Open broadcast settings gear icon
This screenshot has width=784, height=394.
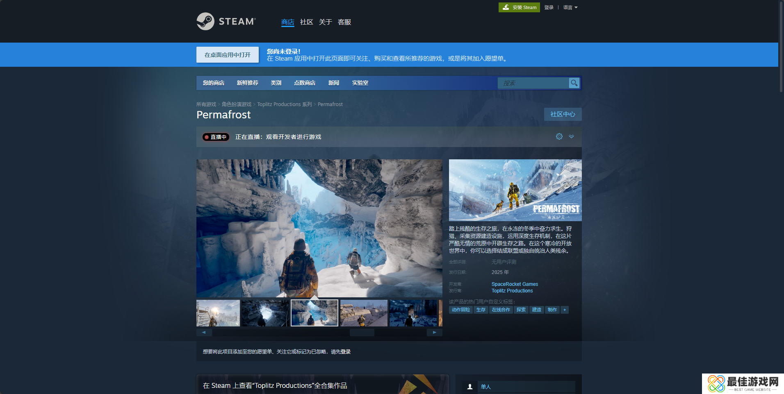559,136
